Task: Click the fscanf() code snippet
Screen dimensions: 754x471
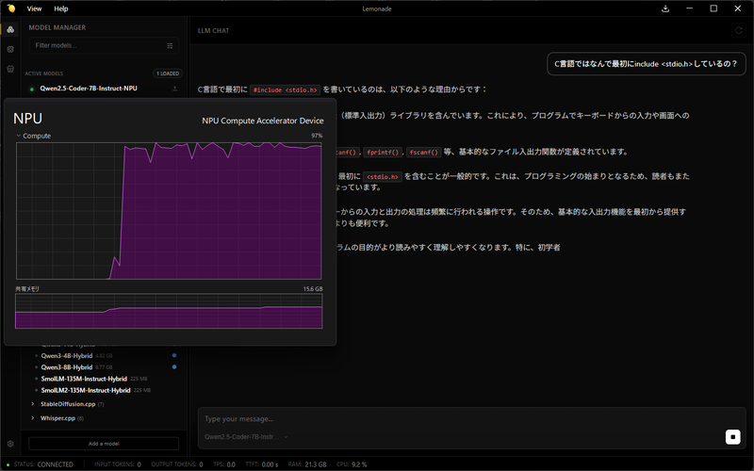Action: [x=423, y=153]
